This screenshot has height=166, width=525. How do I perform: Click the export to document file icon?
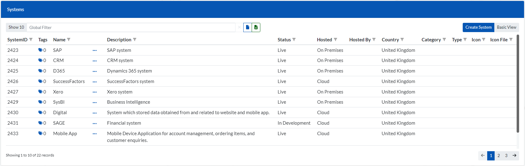[x=247, y=27]
